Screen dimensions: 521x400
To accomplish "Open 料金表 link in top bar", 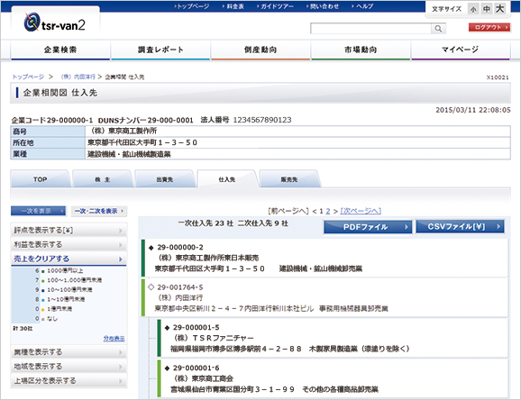I will coord(233,6).
